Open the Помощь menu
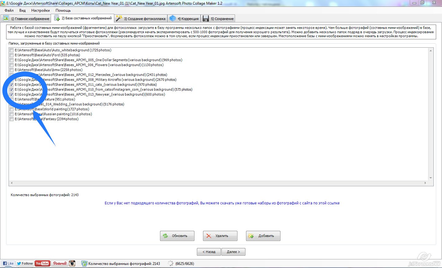Image resolution: width=442 pixels, height=268 pixels. [x=63, y=10]
